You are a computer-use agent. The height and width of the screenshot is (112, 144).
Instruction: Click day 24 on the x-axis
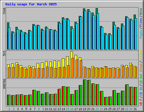[x=105, y=109]
